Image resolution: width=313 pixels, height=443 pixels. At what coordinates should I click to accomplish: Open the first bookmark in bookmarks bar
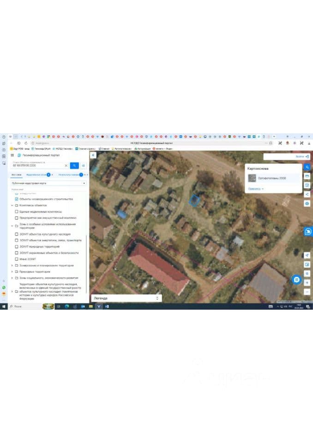tap(20, 149)
